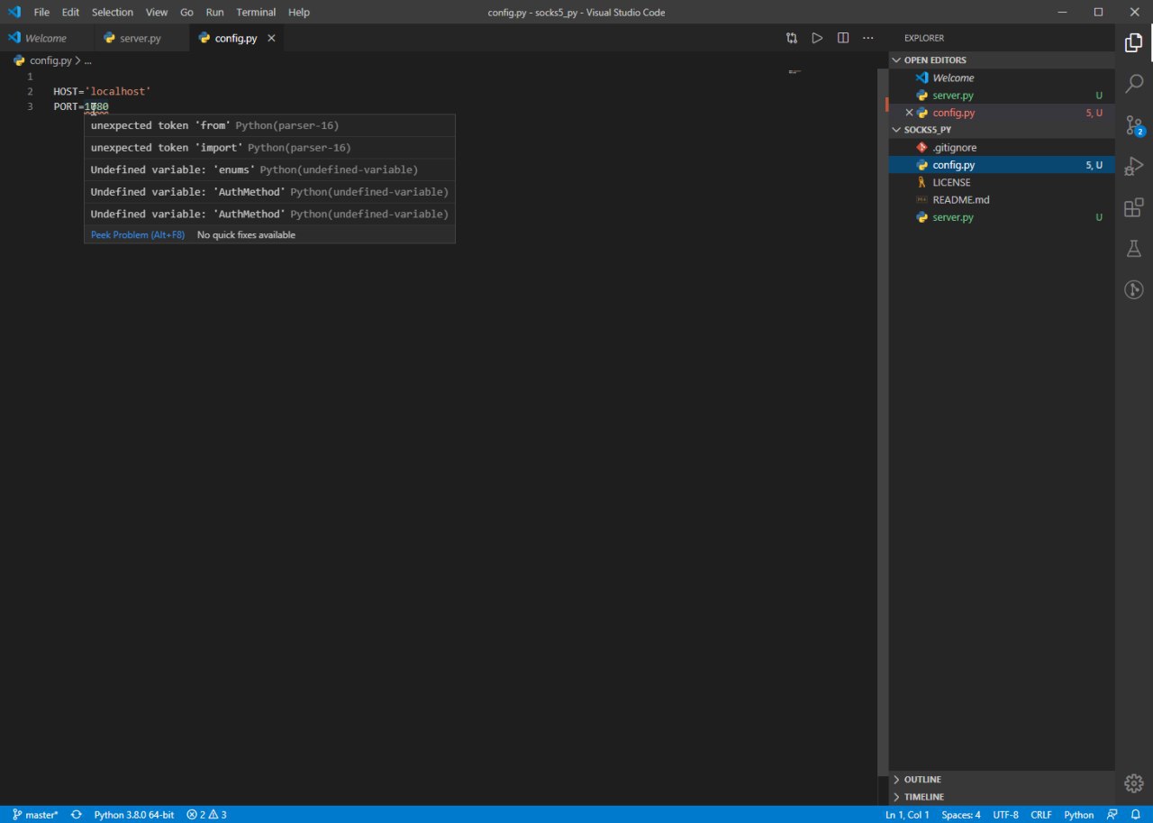Click the unexpected token 'from' message
1153x823 pixels.
(x=269, y=125)
